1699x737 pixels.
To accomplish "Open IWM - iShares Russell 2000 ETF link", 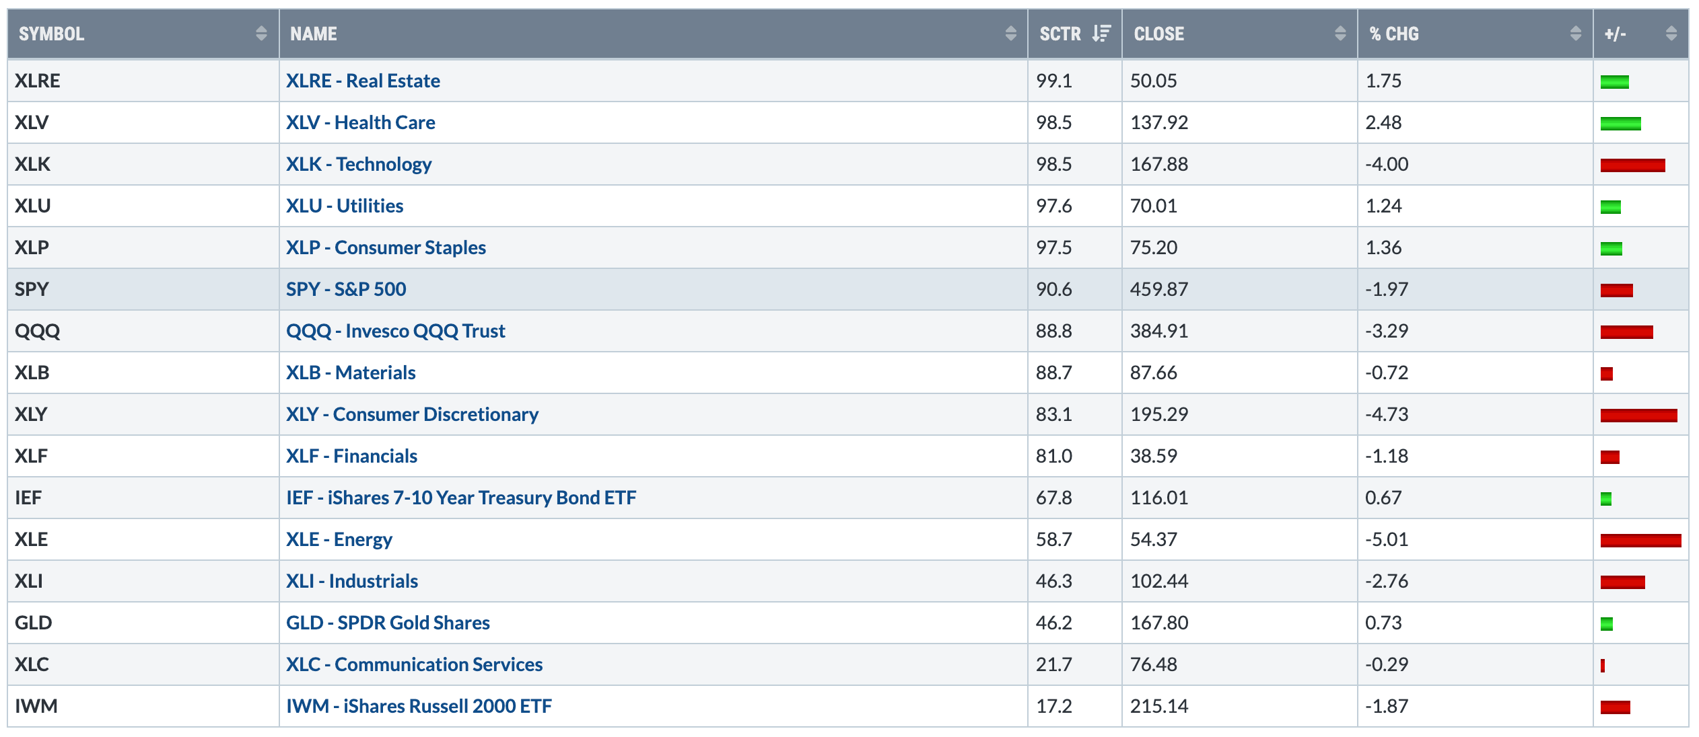I will pyautogui.click(x=419, y=706).
